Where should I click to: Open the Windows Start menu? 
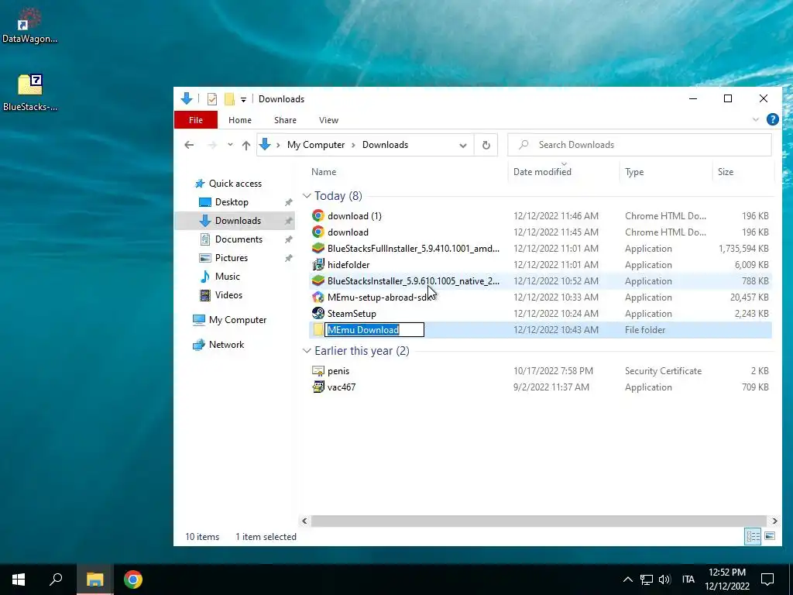point(19,580)
